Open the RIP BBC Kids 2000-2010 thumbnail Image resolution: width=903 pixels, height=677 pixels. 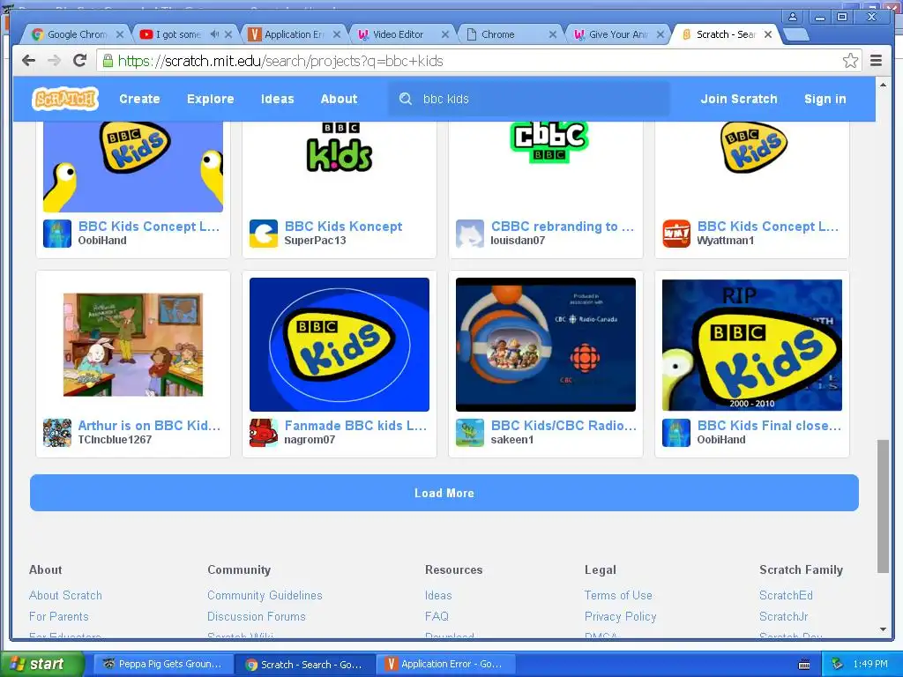point(751,345)
